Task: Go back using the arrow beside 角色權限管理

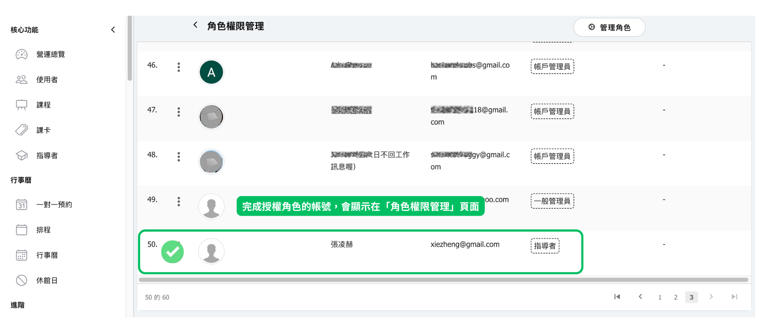Action: [x=195, y=25]
